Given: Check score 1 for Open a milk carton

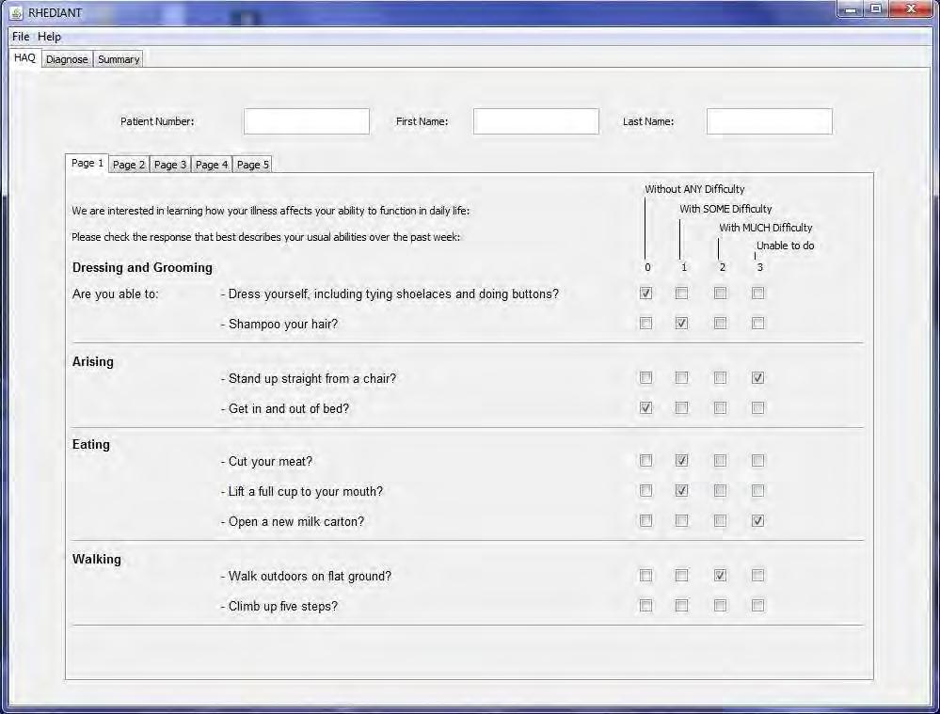Looking at the screenshot, I should 681,520.
